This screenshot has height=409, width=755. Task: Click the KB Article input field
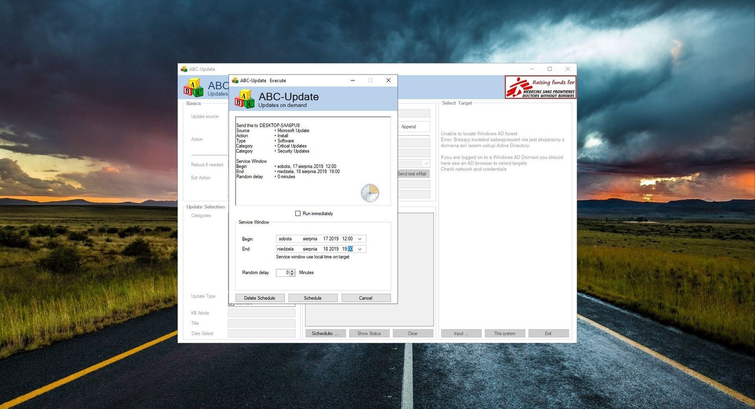[x=262, y=313]
